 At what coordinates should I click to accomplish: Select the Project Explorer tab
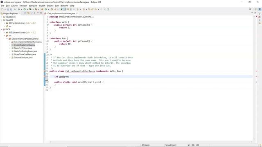pyautogui.click(x=10, y=13)
